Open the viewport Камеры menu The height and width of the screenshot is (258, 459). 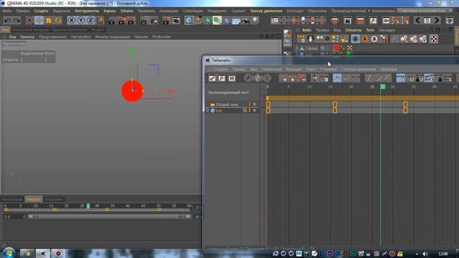point(27,37)
